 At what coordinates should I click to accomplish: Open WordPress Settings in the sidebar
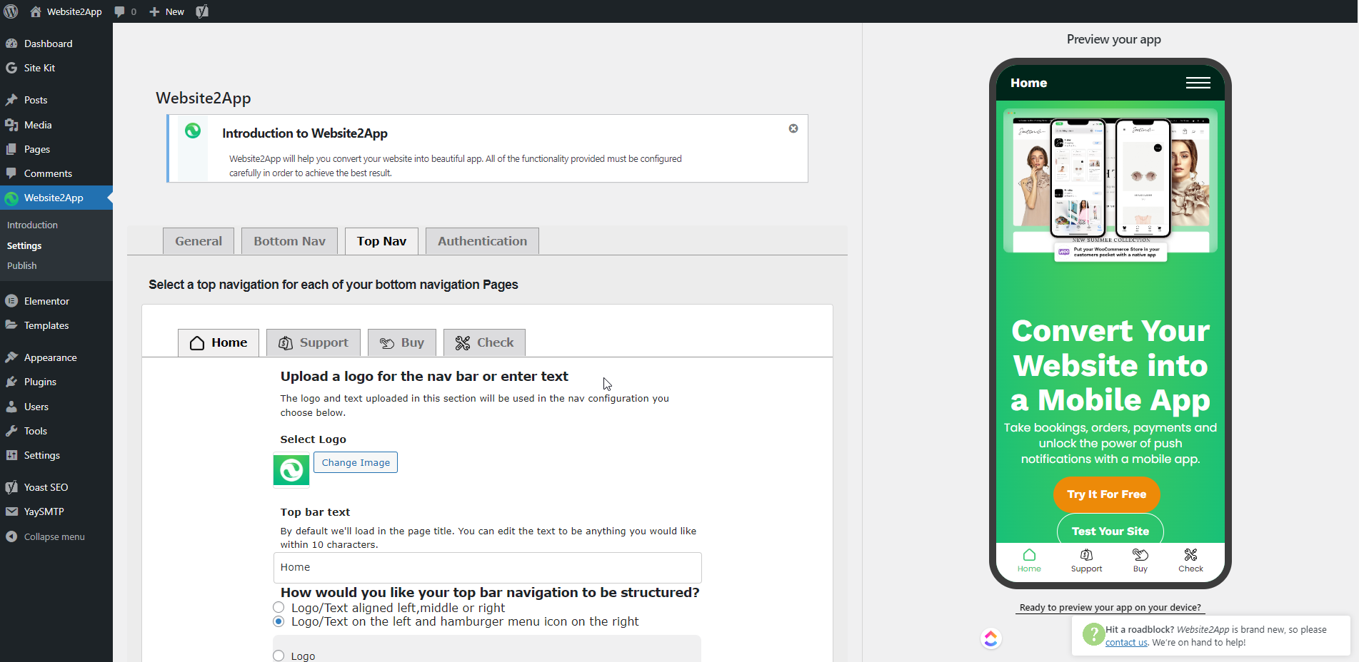click(56, 455)
